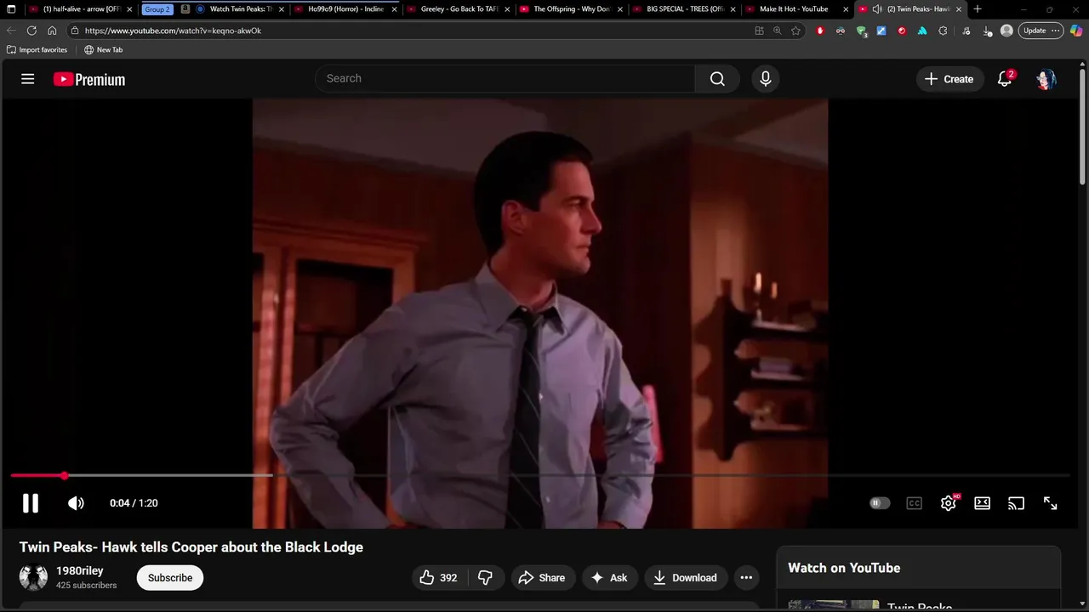1089x612 pixels.
Task: Open 1980riley channel name link
Action: pos(80,571)
